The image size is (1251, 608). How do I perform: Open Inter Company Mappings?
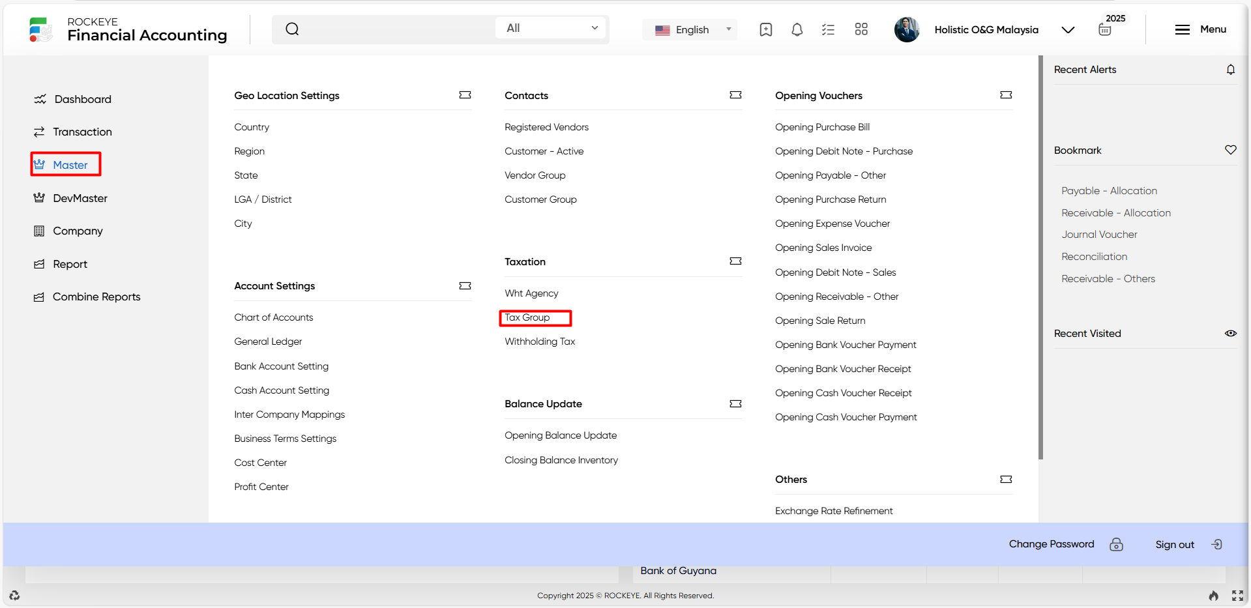pos(289,414)
